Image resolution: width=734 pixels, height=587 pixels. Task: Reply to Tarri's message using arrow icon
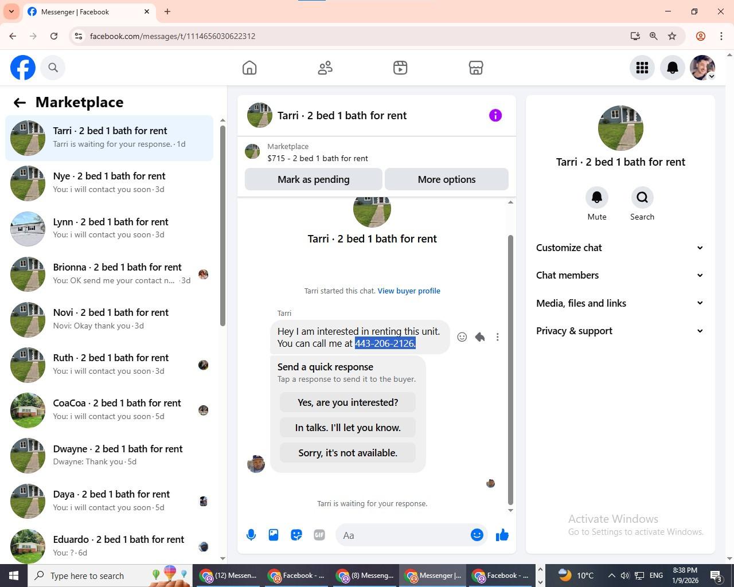coord(480,337)
